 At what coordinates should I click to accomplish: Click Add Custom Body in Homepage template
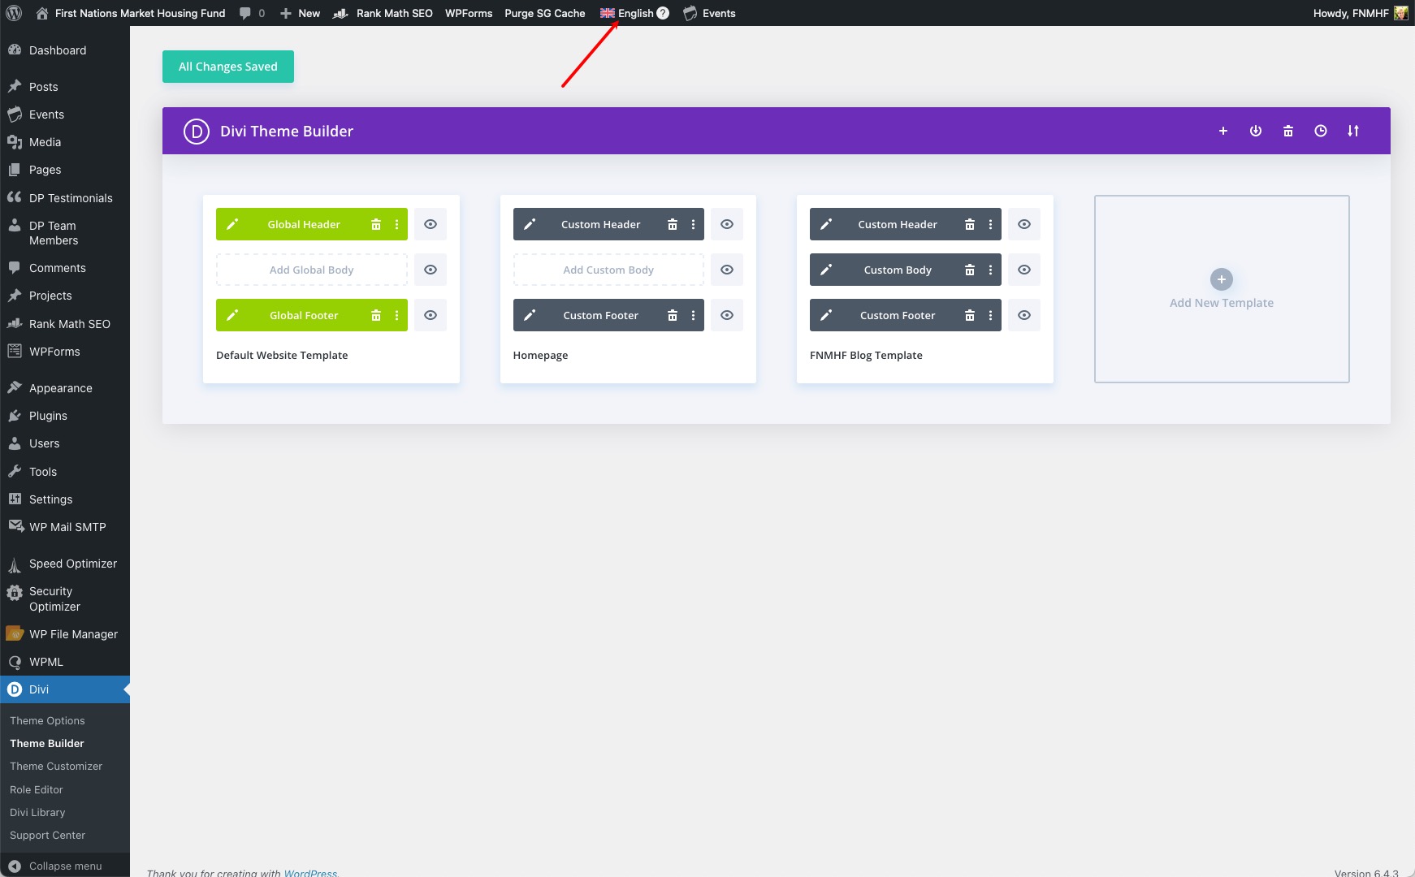click(608, 270)
